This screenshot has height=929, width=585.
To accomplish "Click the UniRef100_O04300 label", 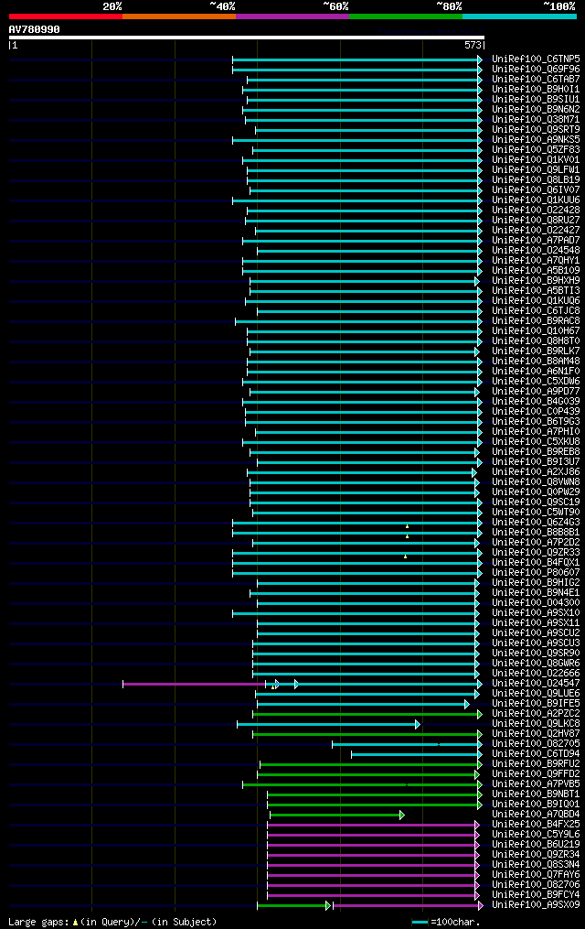I will [x=536, y=603].
